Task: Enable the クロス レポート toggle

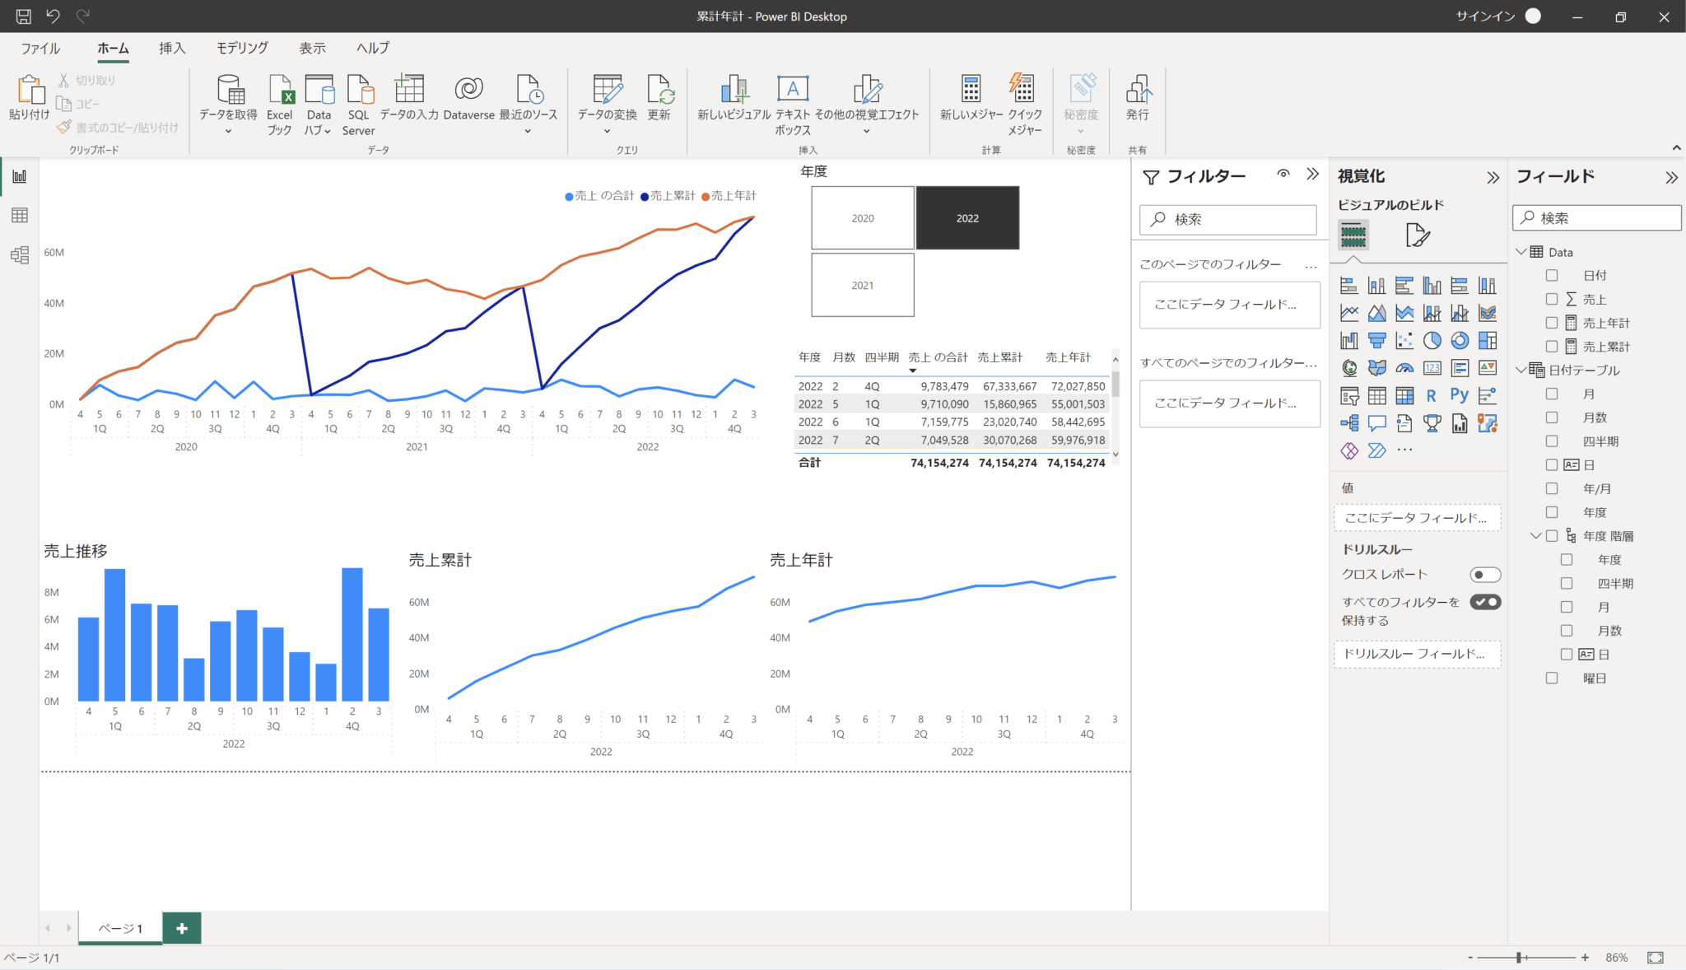Action: pos(1485,575)
